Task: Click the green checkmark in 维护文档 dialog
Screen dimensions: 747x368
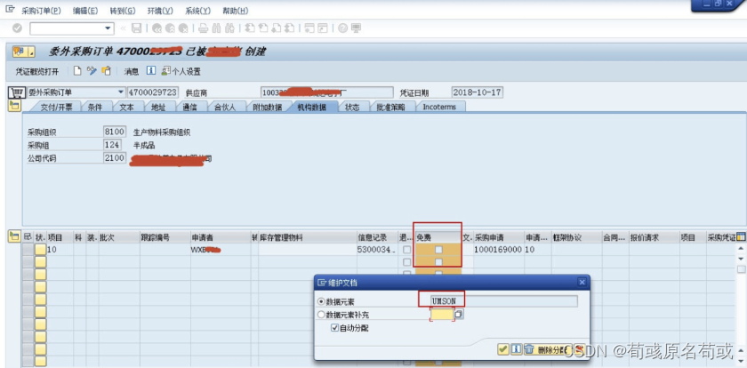Action: [502, 350]
